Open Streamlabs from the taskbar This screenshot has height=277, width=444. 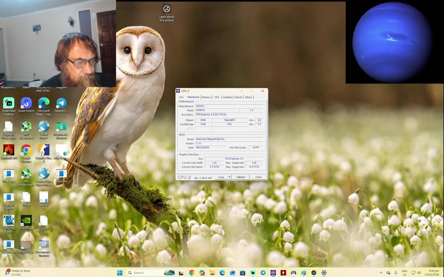tap(252, 272)
